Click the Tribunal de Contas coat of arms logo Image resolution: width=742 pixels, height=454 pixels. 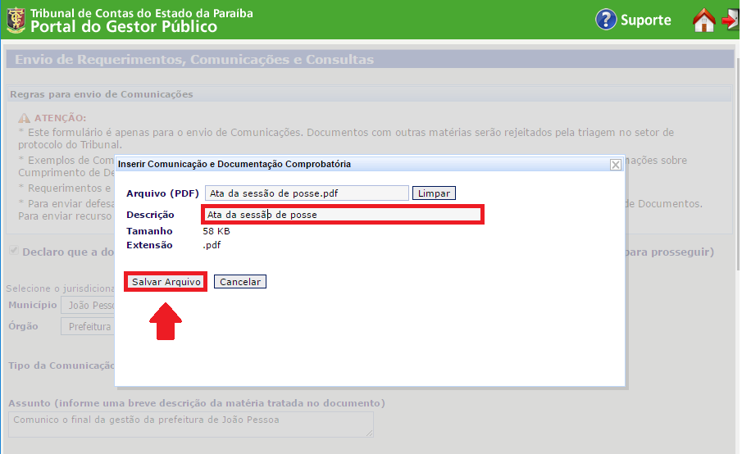click(x=15, y=20)
